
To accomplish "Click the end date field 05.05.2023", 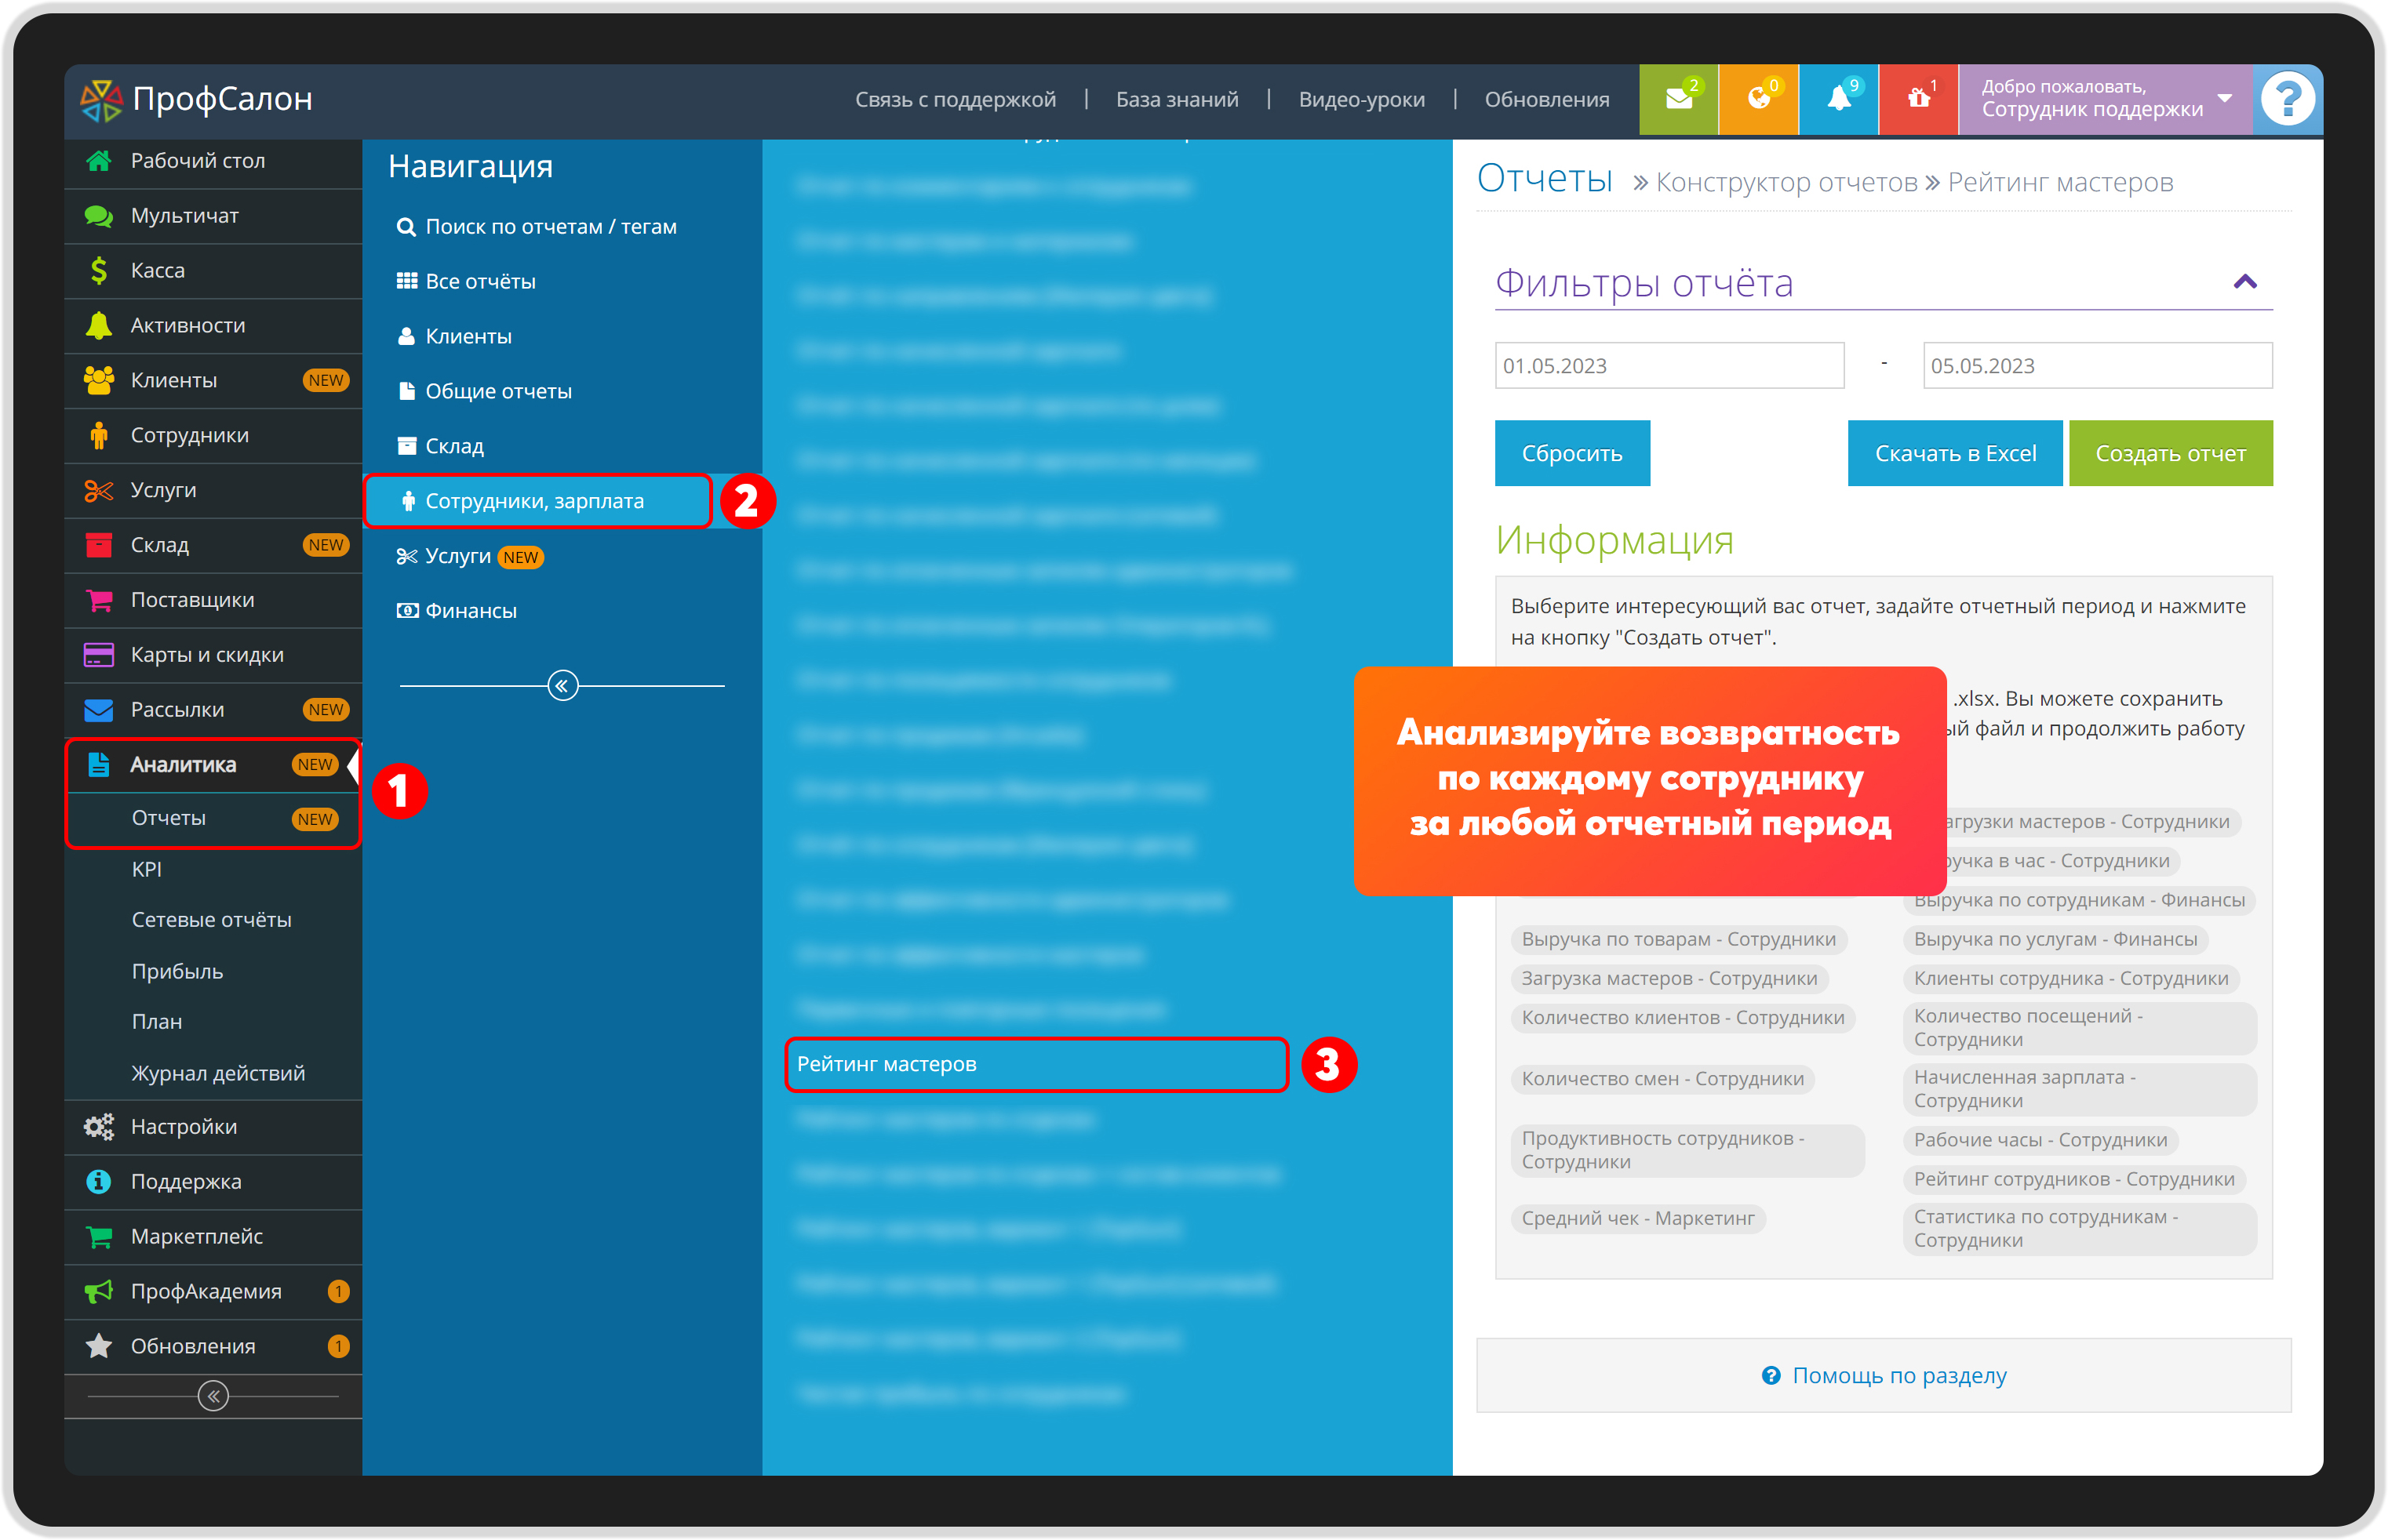I will click(2097, 367).
